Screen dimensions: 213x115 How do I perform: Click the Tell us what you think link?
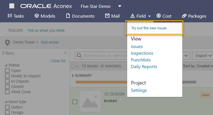coord(46,30)
